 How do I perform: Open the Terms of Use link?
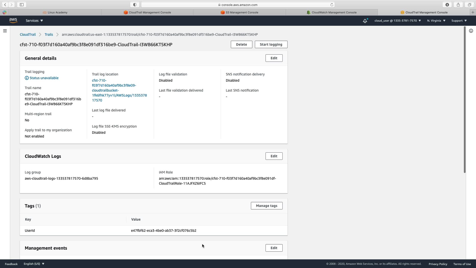coord(462,264)
